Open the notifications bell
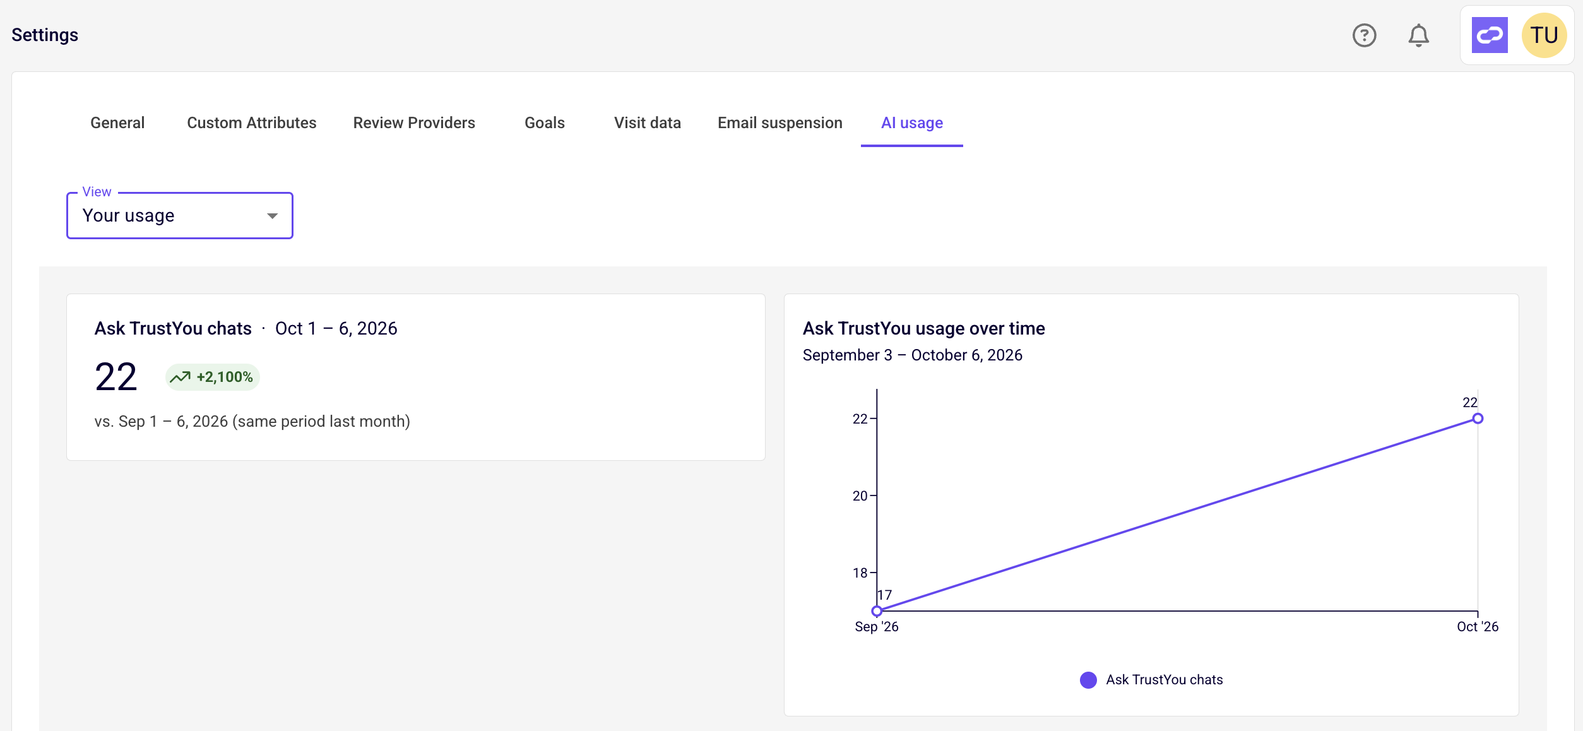 1418,35
